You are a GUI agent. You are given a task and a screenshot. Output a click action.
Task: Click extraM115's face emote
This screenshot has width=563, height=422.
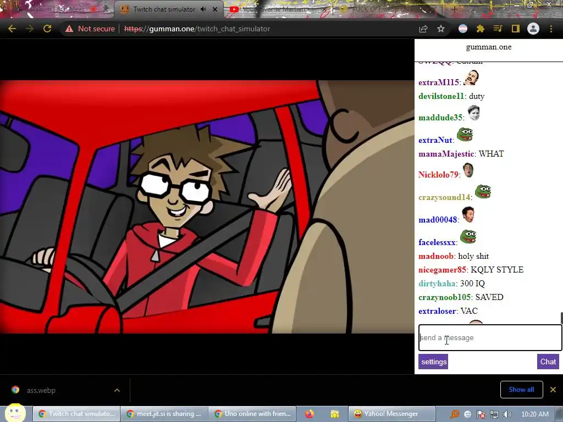click(x=471, y=78)
